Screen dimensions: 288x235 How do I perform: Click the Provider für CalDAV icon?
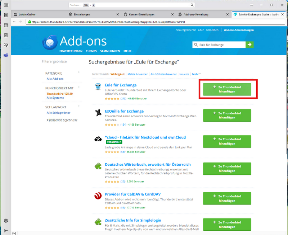98,196
